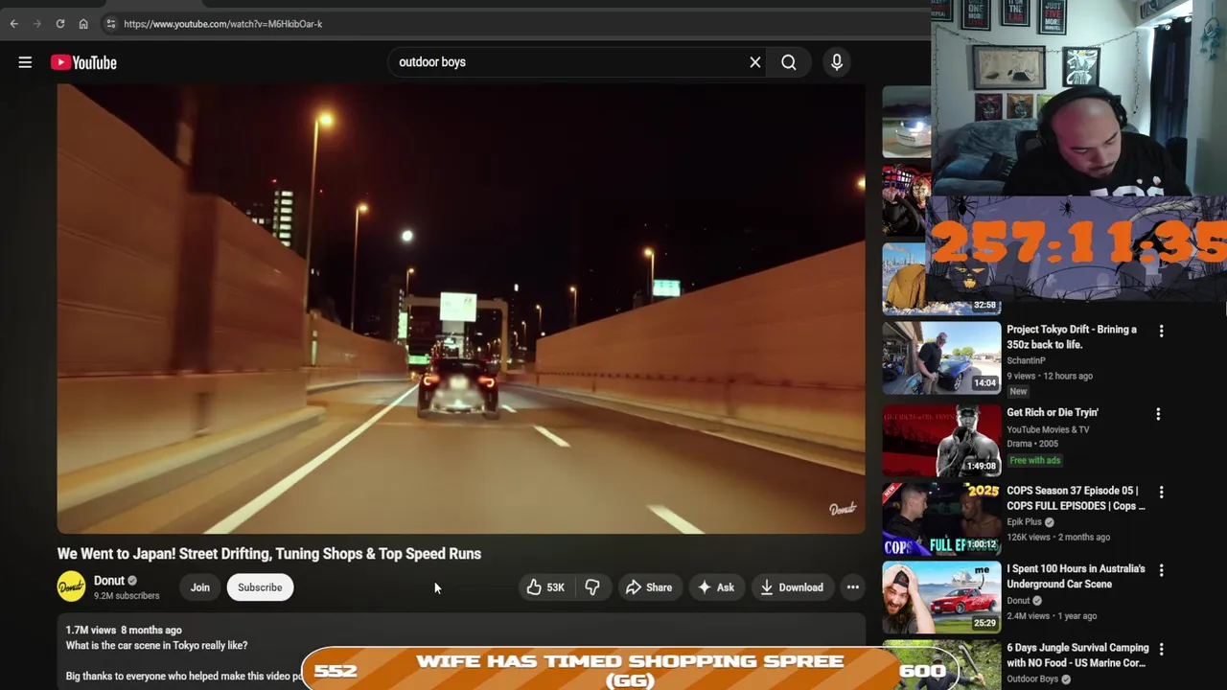
Task: Open options for 6 Days Jungle Survival video
Action: [1161, 650]
